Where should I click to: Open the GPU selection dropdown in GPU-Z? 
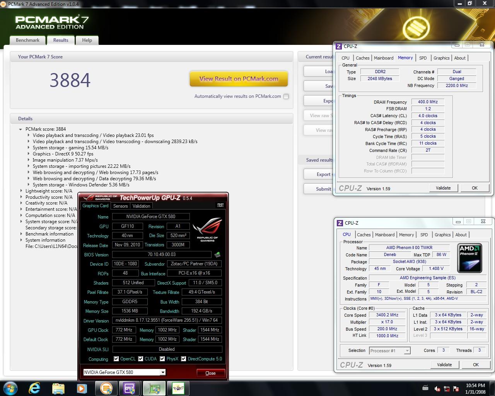[163, 372]
